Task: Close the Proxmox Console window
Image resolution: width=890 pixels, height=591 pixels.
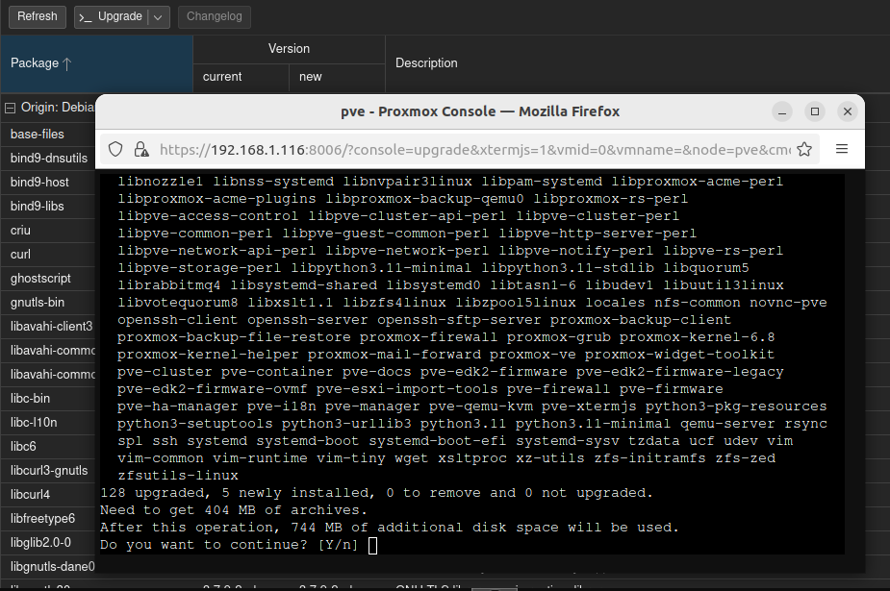Action: coord(847,111)
